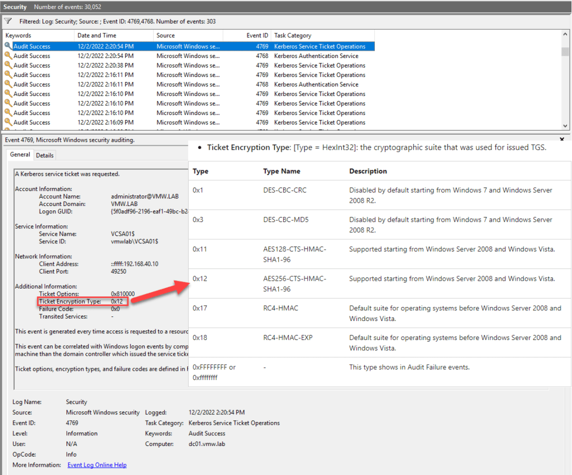Click the event list scroll up arrow
Screen dimensions: 572x475
[x=565, y=34]
